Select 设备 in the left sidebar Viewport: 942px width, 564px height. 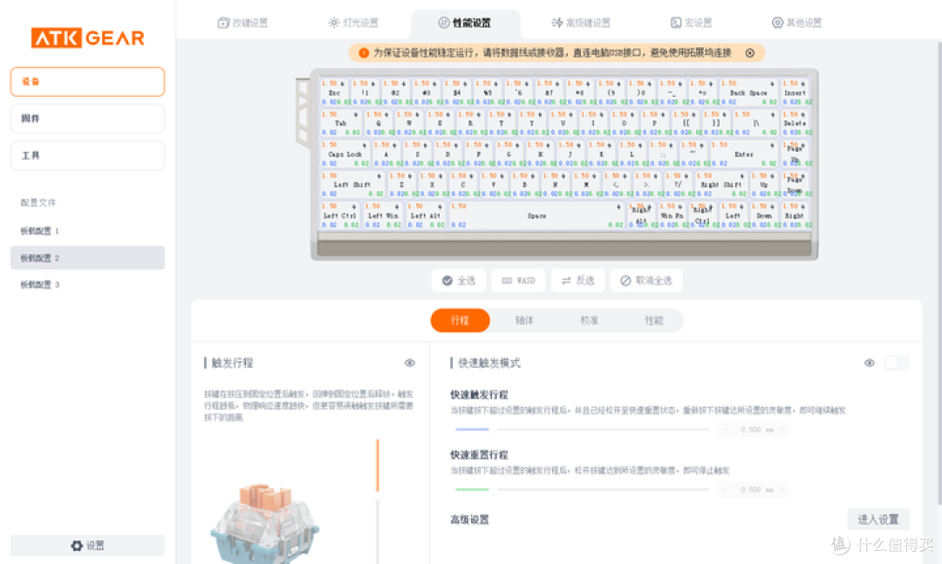[88, 82]
